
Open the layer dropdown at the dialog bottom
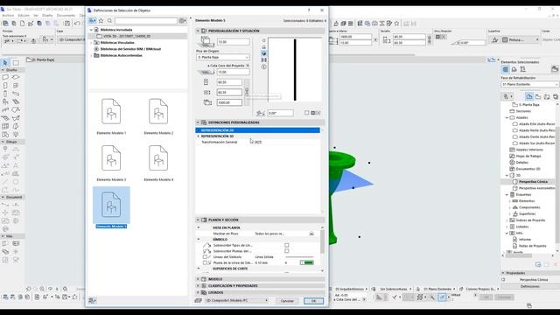pyautogui.click(x=236, y=301)
